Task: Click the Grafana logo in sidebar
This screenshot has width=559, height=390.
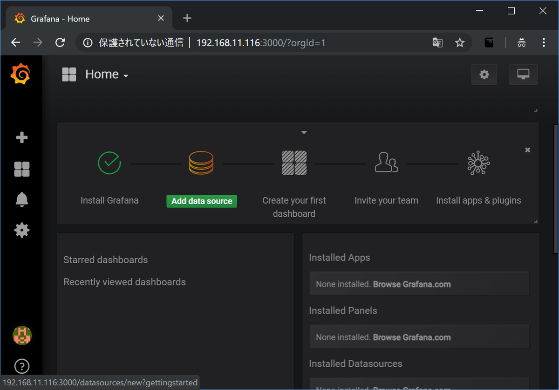Action: pos(21,75)
